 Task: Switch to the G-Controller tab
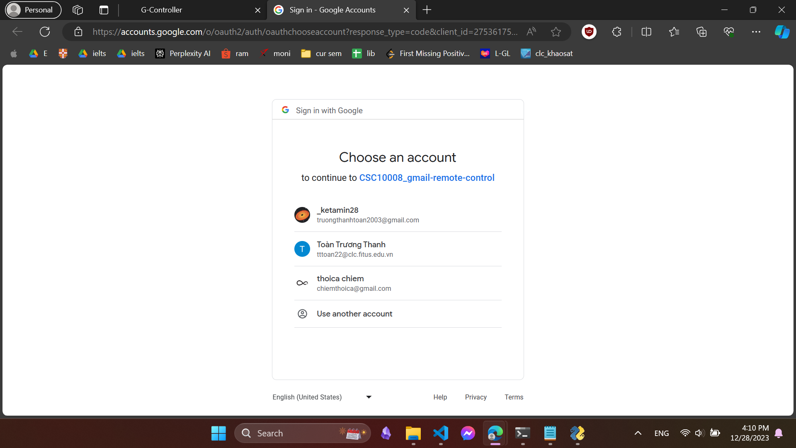[x=161, y=10]
